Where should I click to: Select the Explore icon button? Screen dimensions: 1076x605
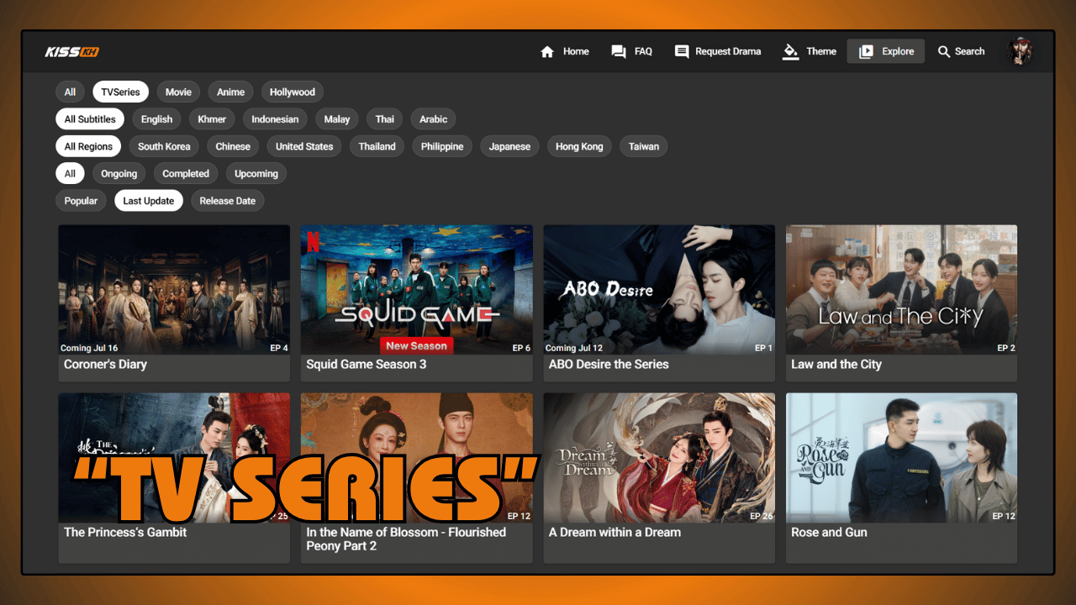867,51
